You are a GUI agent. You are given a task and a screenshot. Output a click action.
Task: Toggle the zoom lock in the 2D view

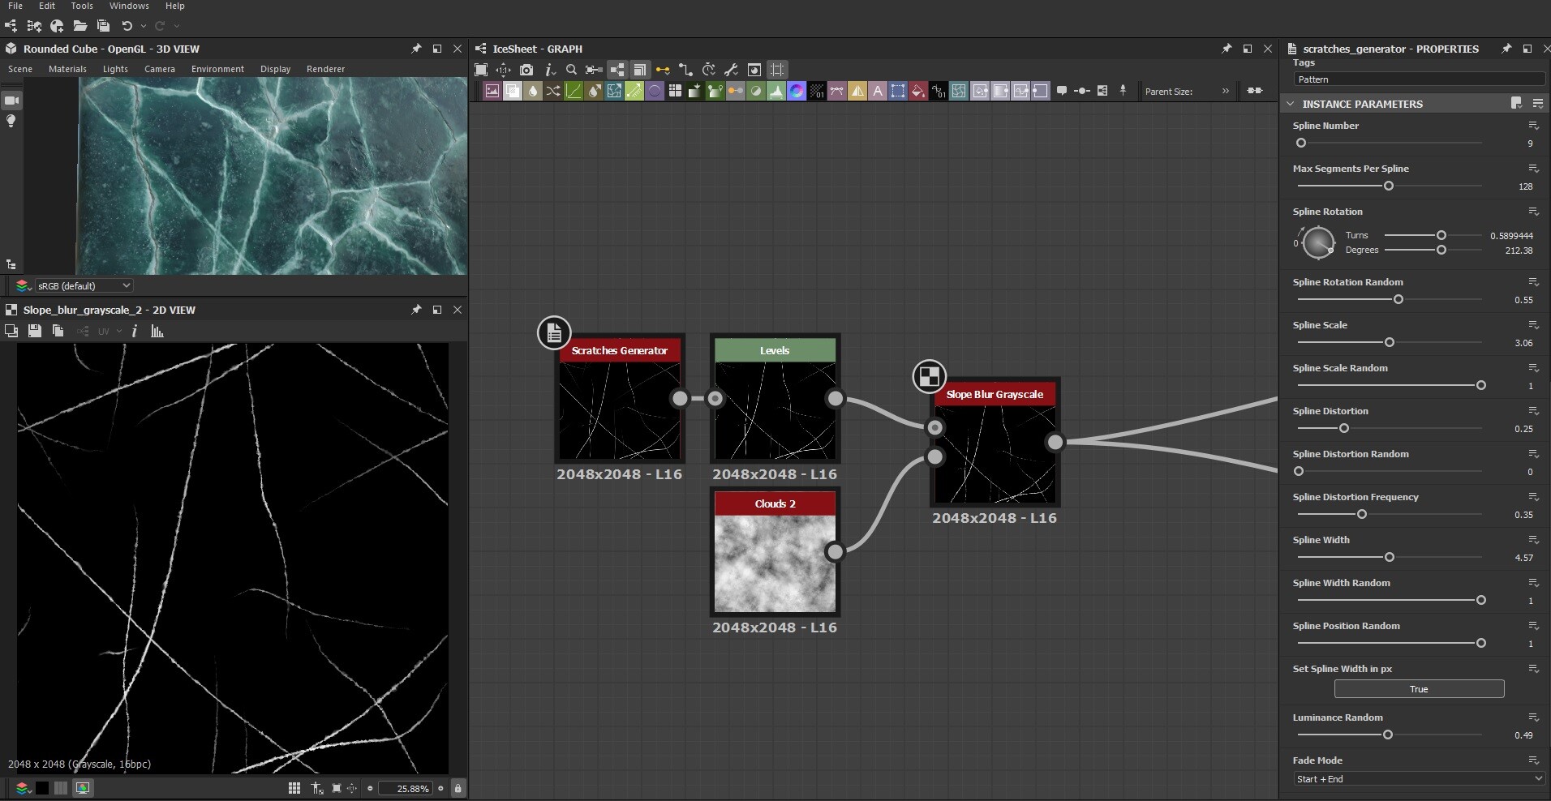[x=458, y=788]
